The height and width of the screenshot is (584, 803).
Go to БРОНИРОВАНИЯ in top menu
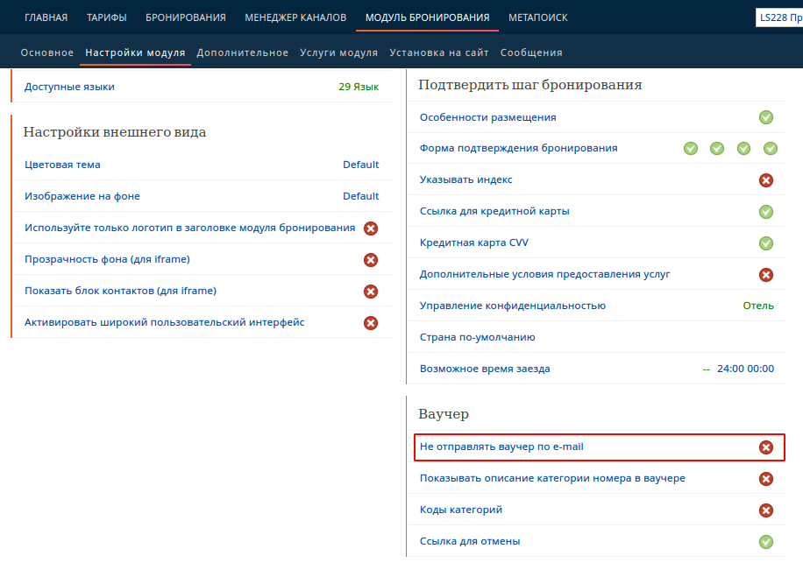185,18
